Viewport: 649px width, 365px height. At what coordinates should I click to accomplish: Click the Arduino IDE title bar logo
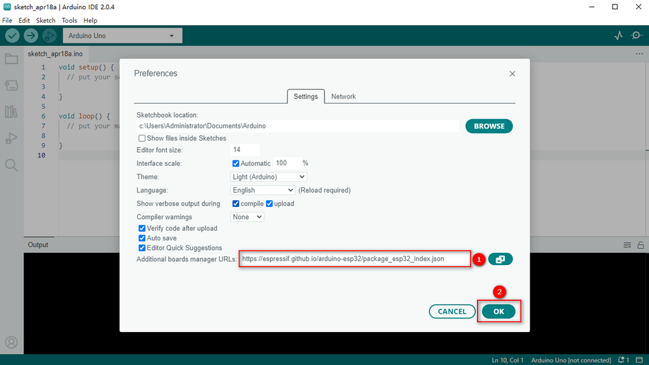(7, 6)
